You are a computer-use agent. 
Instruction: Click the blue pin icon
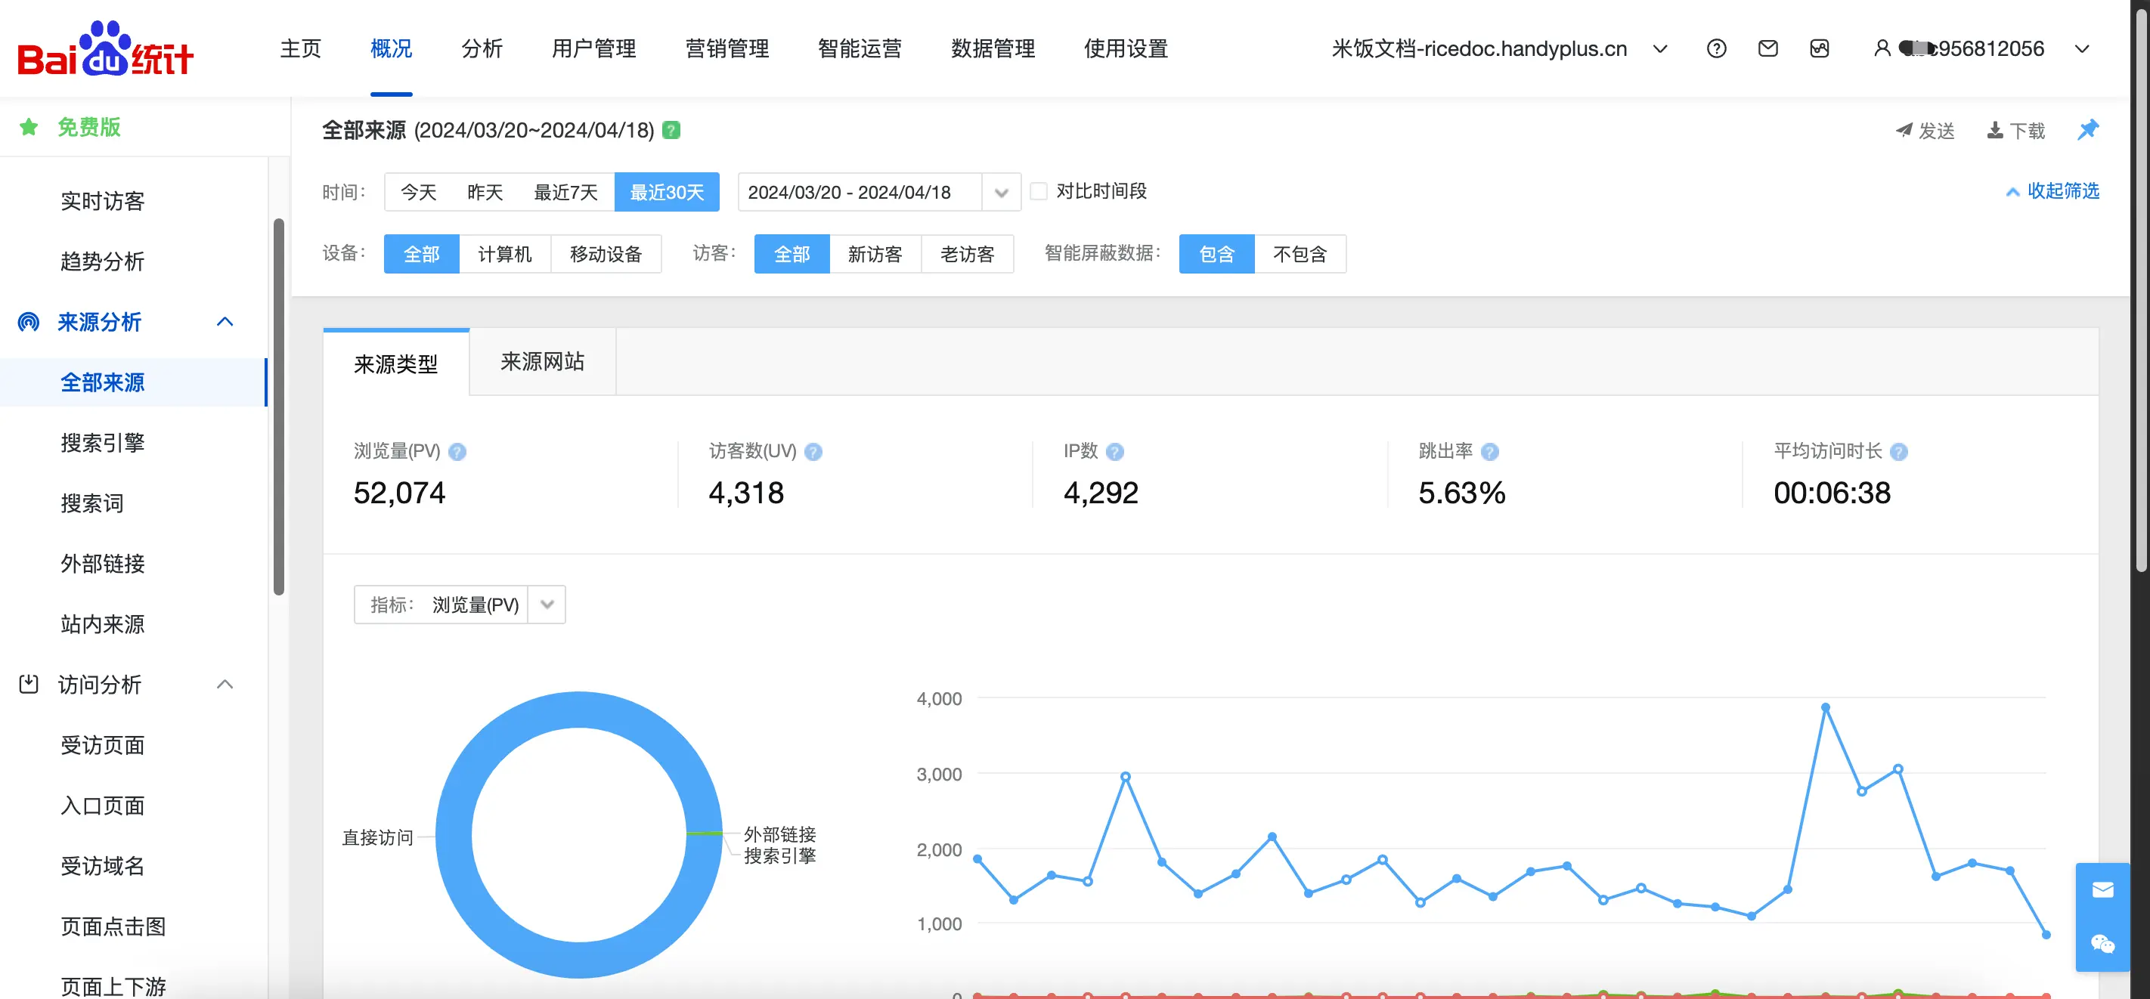point(2087,129)
